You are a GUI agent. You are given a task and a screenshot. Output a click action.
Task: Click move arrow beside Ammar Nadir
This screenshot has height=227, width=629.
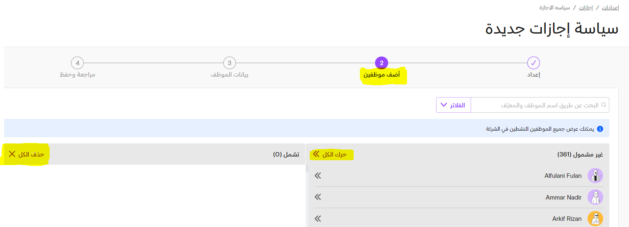pyautogui.click(x=318, y=197)
